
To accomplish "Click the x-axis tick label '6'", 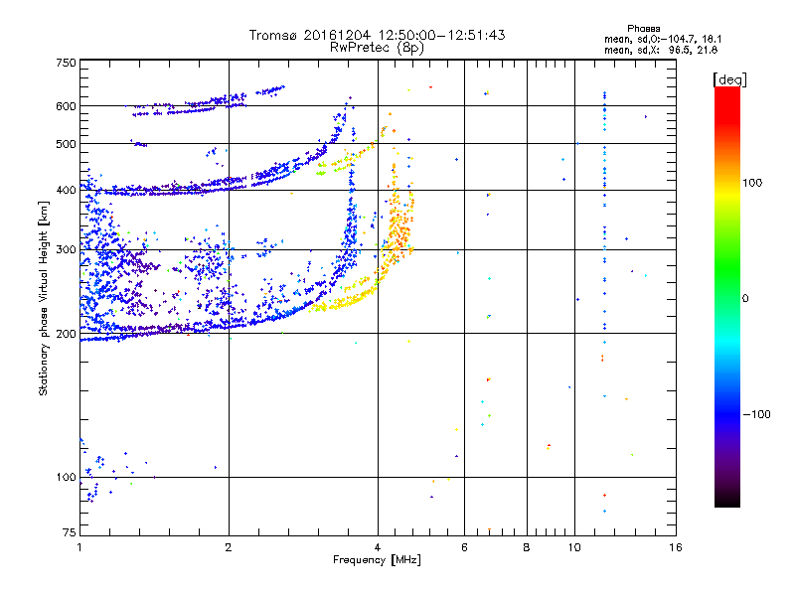I will coord(464,547).
